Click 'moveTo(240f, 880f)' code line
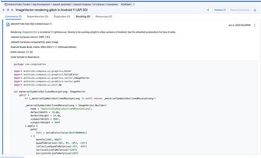This screenshot has height=158, width=261. click(49, 140)
